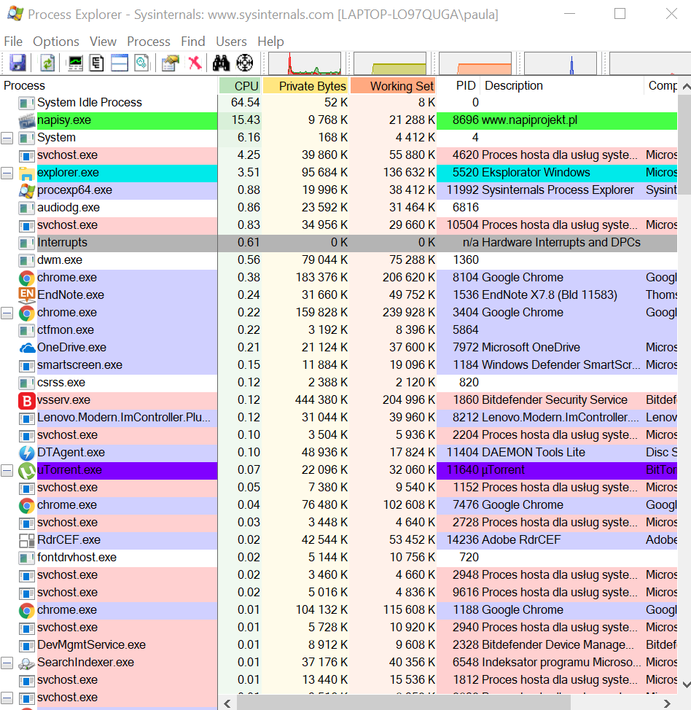
Task: Click the Save toolbar icon
Action: coord(18,63)
